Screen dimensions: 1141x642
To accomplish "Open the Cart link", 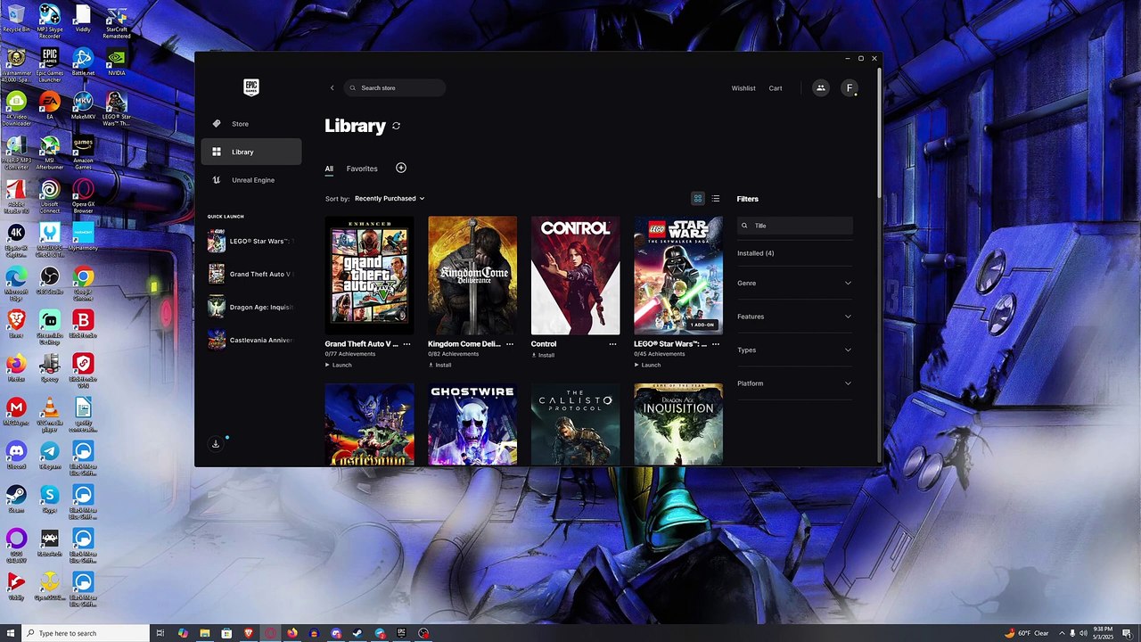I will pos(776,88).
